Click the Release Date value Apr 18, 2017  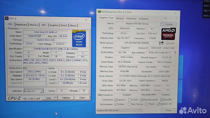pos(123,38)
